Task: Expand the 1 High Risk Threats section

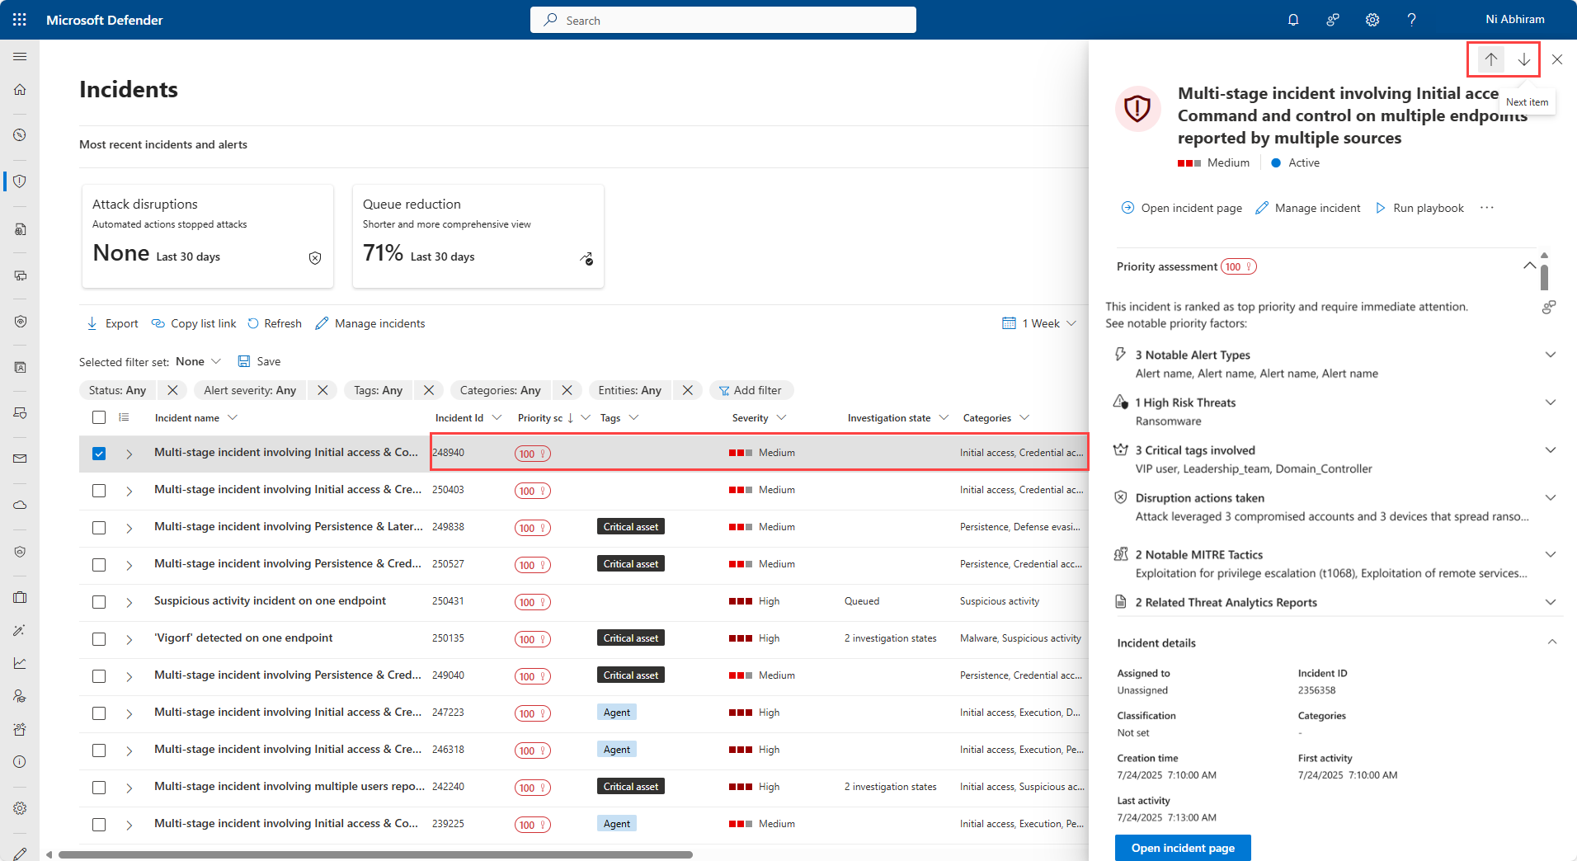Action: click(x=1550, y=402)
